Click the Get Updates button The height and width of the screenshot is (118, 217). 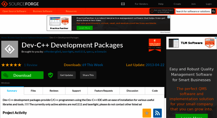click(x=66, y=75)
